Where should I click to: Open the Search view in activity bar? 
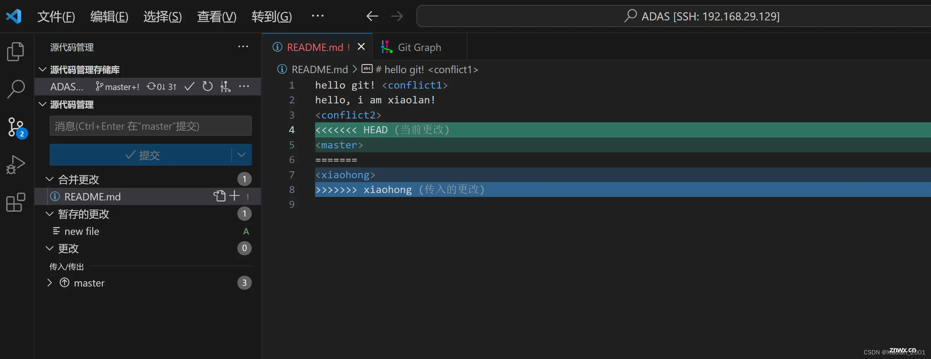[x=15, y=89]
